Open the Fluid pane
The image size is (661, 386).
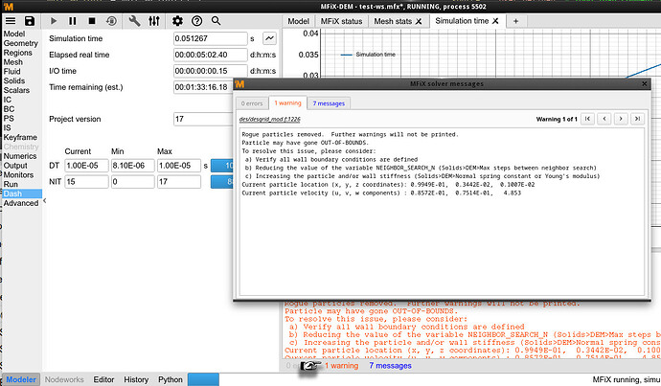[11, 71]
